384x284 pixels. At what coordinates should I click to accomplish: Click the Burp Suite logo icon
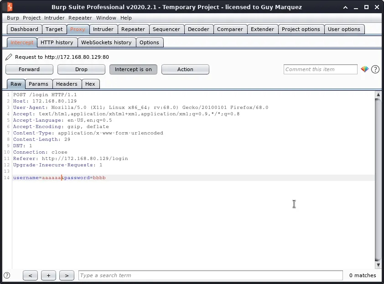[x=10, y=7]
